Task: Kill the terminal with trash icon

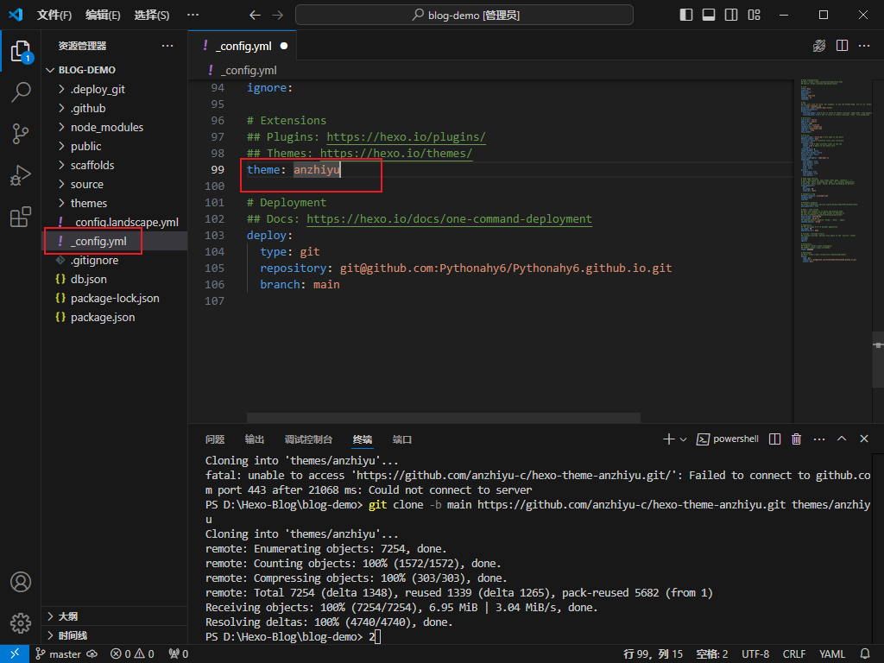Action: [796, 439]
